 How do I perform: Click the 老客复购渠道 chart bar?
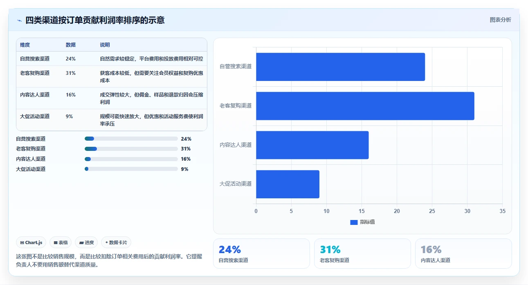tap(365, 106)
